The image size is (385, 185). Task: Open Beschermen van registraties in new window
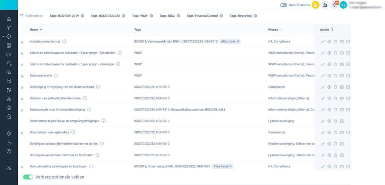348,132
